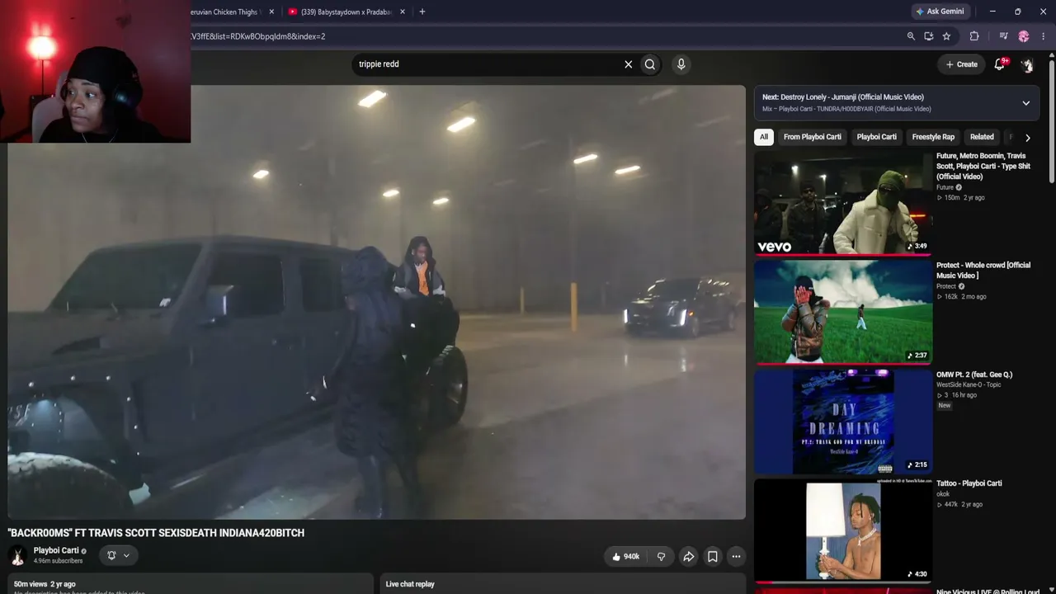Open YouTube notifications bell
This screenshot has height=594, width=1056.
[1000, 64]
